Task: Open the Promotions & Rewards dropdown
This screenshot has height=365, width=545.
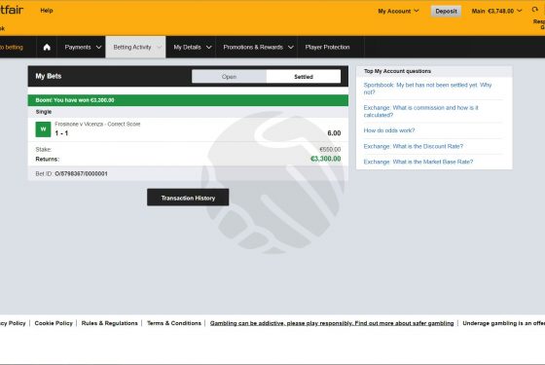Action: click(258, 47)
